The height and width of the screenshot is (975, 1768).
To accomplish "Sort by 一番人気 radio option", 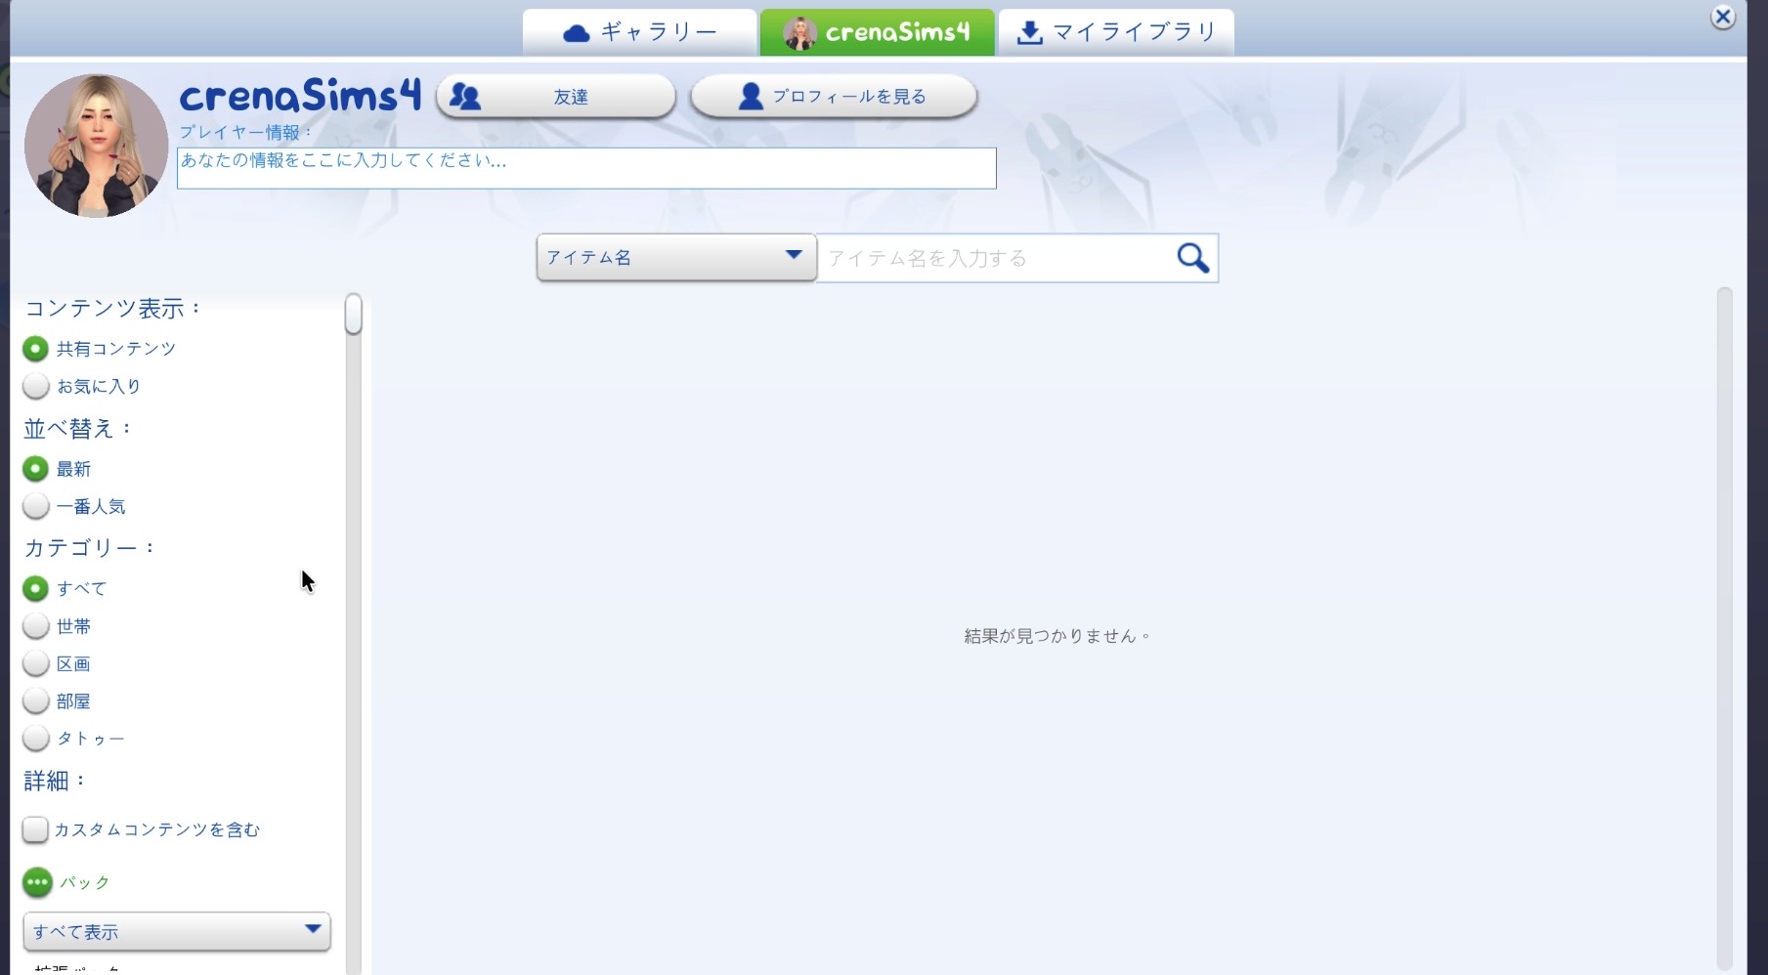I will click(x=36, y=506).
